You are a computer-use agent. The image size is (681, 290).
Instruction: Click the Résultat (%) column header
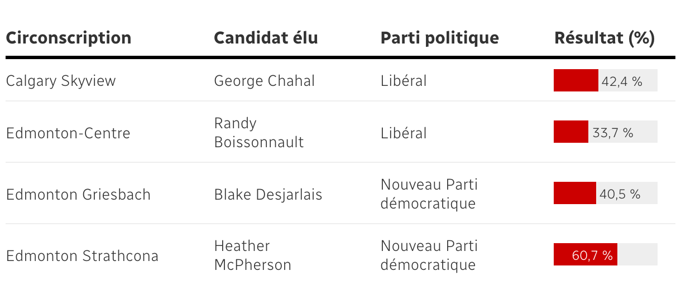605,38
